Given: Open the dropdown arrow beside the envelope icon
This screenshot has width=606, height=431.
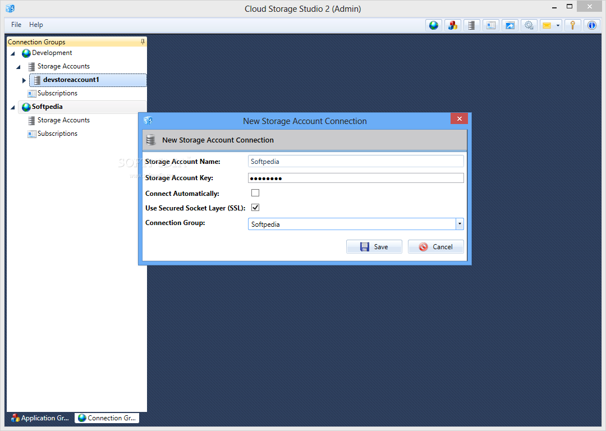Looking at the screenshot, I should pyautogui.click(x=558, y=25).
